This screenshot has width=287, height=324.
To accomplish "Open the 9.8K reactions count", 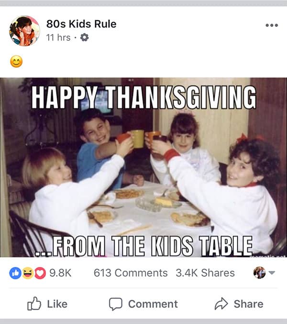I will tap(60, 273).
